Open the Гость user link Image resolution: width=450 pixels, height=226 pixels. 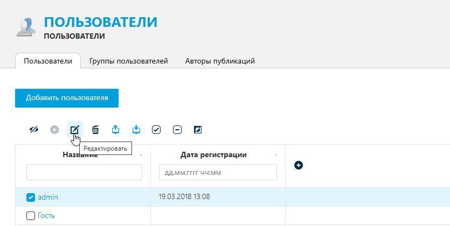click(46, 216)
